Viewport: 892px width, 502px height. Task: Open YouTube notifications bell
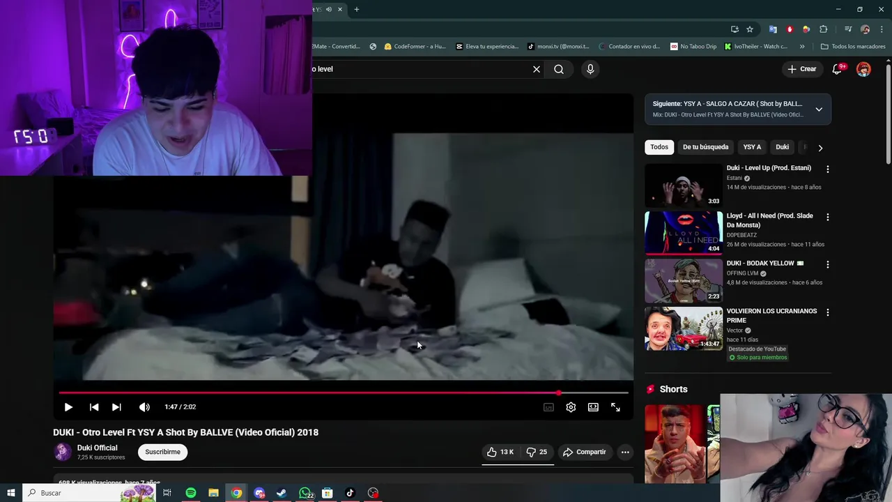(x=838, y=69)
